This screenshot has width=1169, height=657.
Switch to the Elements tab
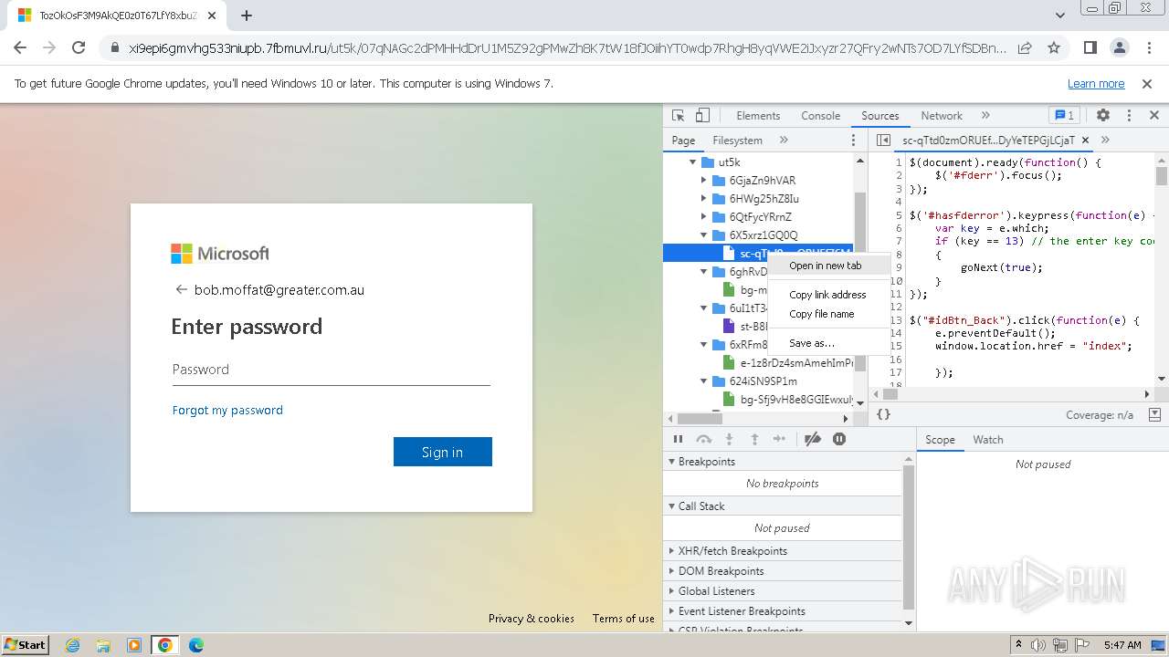point(758,116)
